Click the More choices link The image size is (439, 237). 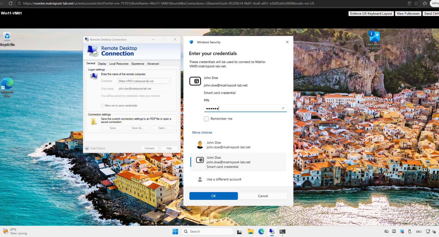[x=202, y=132]
